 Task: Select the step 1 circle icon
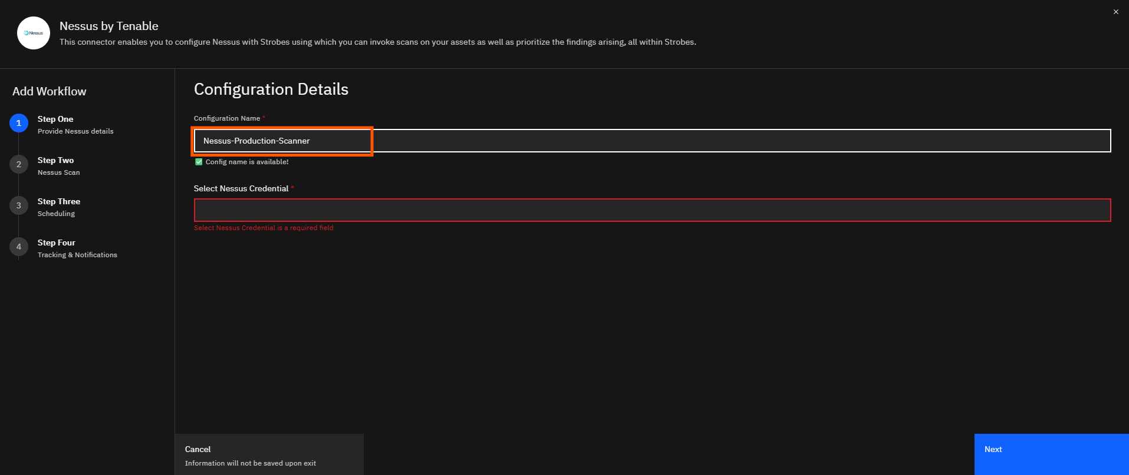coord(19,123)
